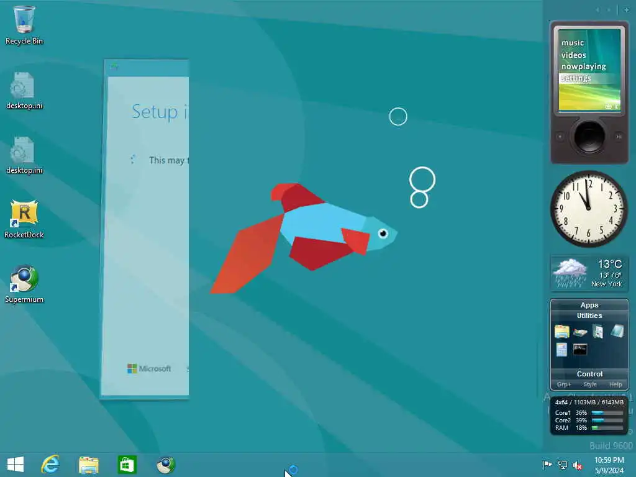Click the 'This may' progress text in Setup
636x477 pixels.
168,160
